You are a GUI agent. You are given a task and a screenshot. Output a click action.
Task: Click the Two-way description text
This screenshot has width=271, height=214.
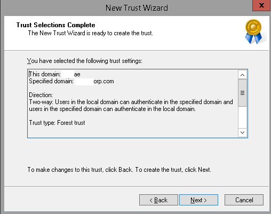pos(131,105)
